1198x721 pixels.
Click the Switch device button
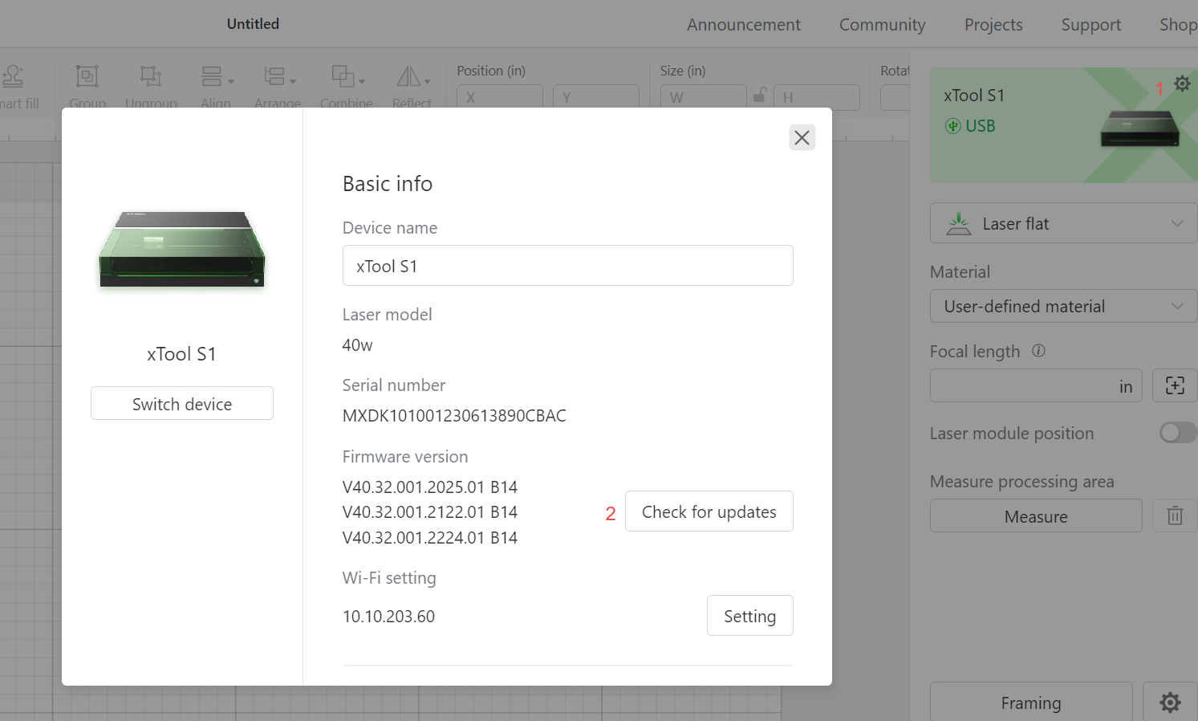182,403
